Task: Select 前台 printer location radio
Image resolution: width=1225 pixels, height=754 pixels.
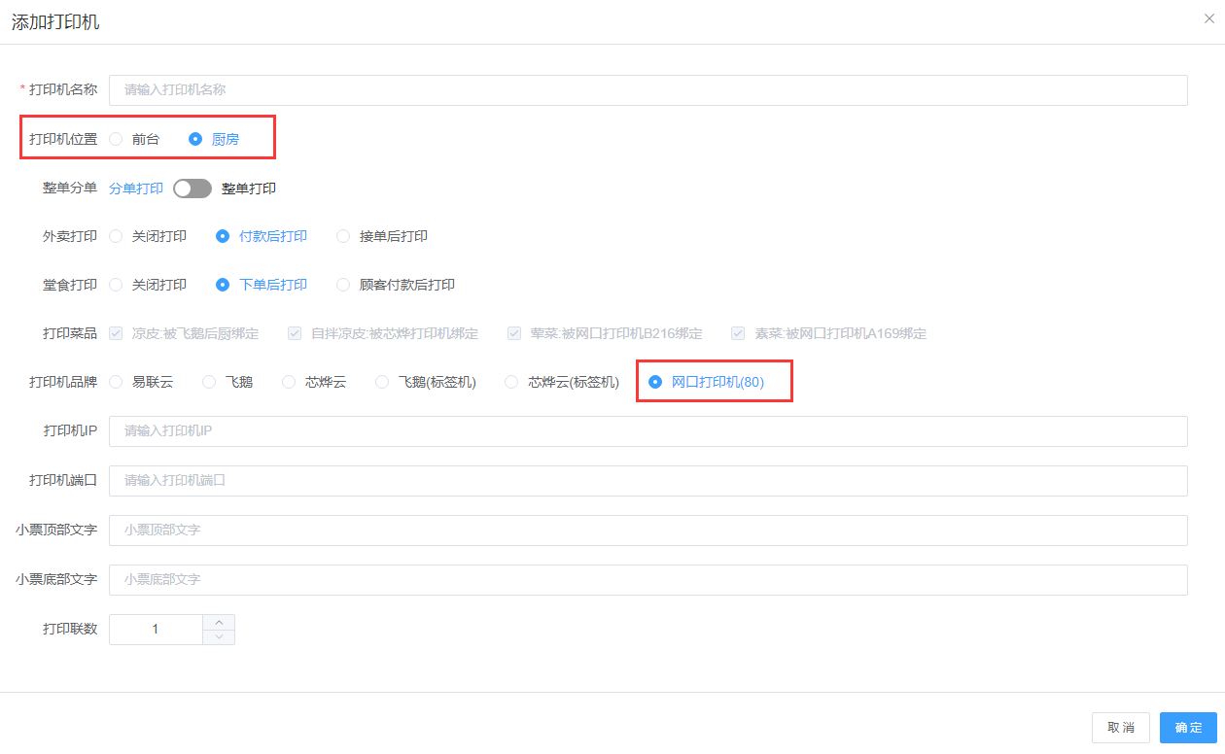Action: pos(116,139)
